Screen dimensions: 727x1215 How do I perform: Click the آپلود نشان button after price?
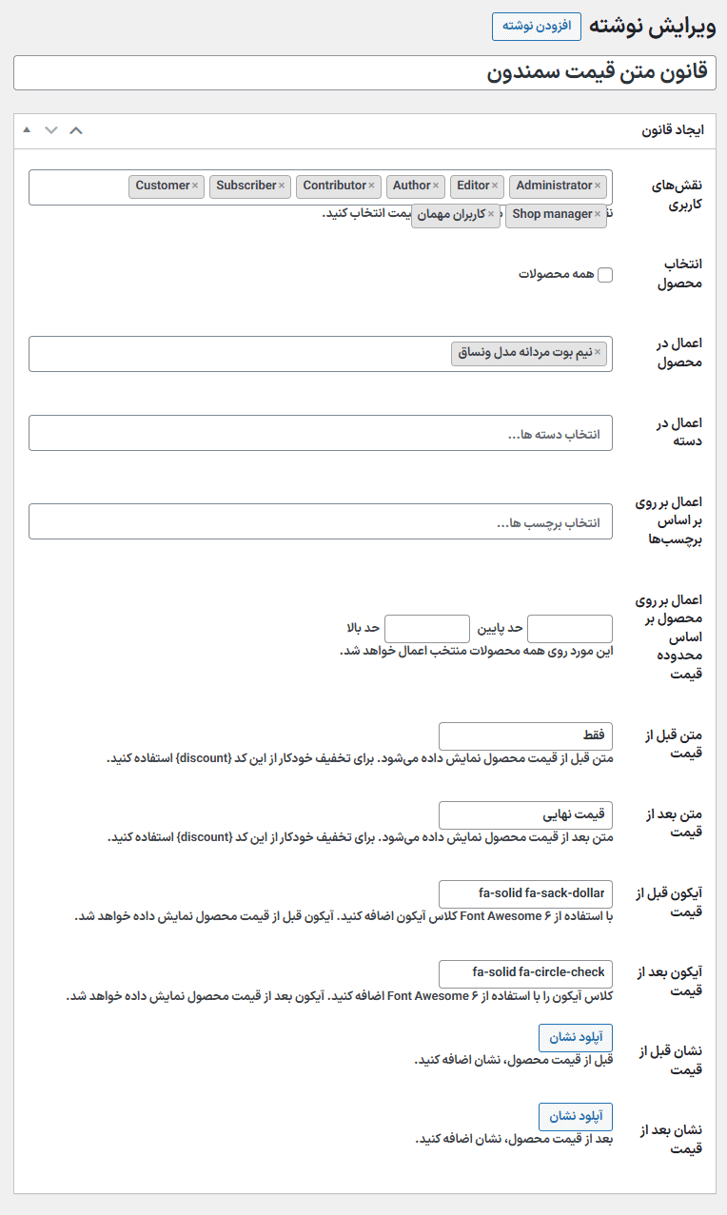[x=576, y=1116]
